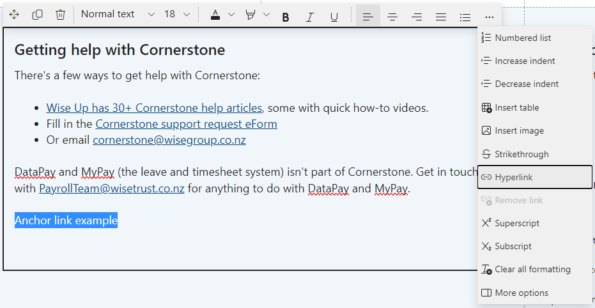Toggle the bulleted list

(465, 17)
